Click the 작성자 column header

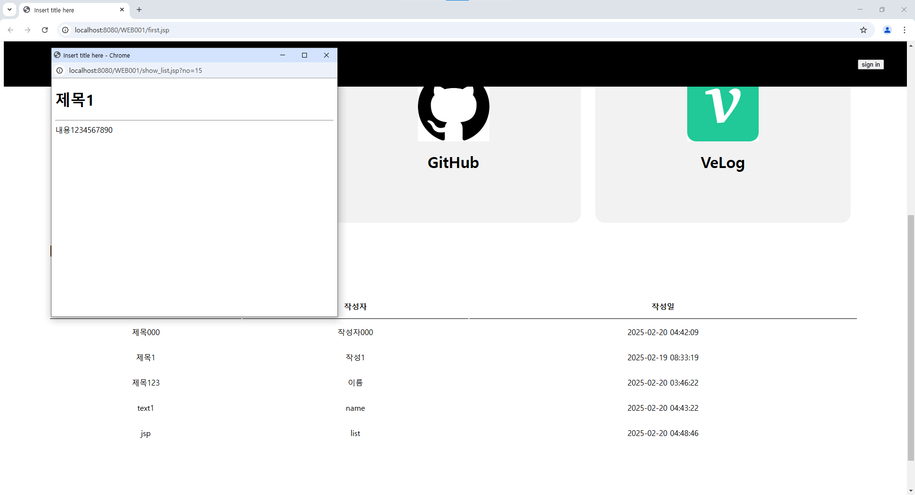click(356, 307)
